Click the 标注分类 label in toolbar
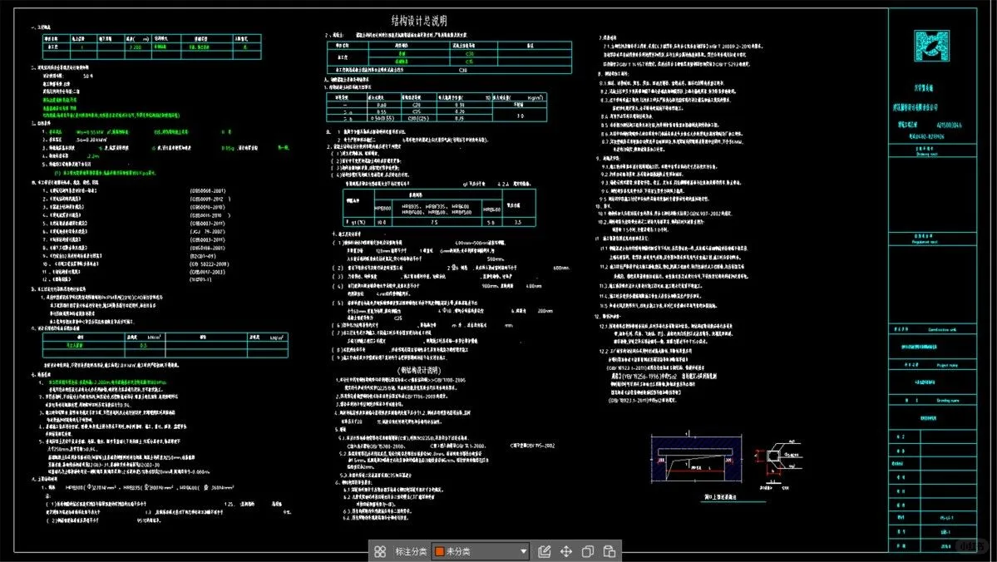 (x=411, y=551)
